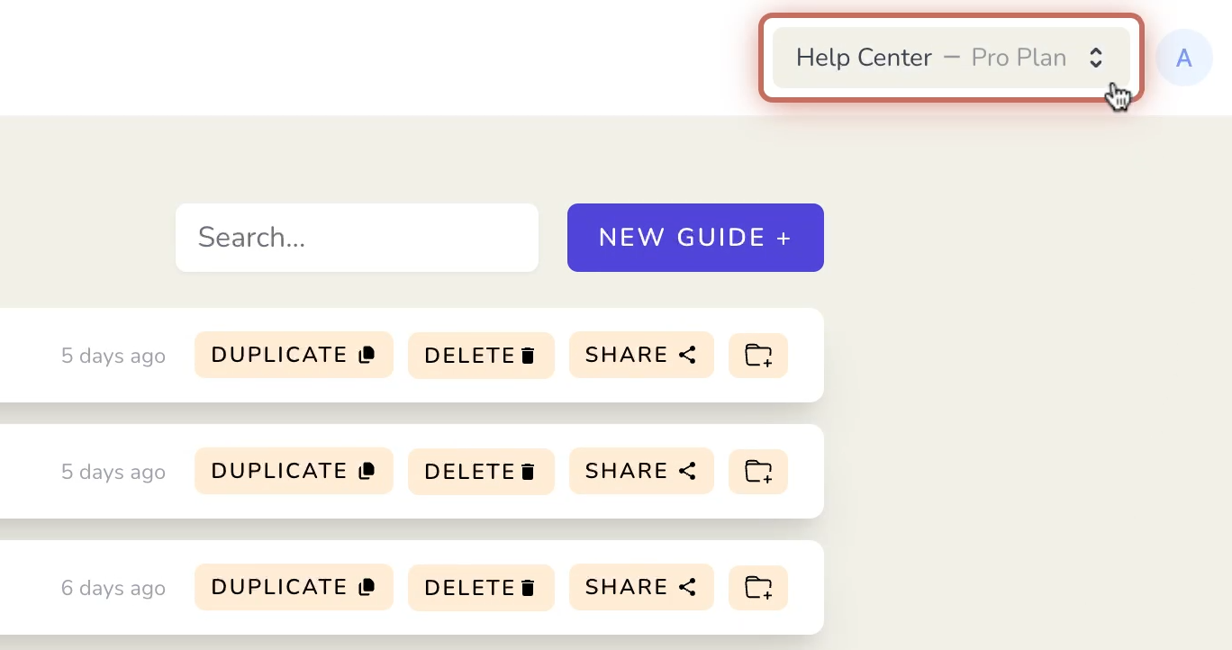Click the user avatar labeled A
Image resolution: width=1232 pixels, height=650 pixels.
pos(1183,58)
